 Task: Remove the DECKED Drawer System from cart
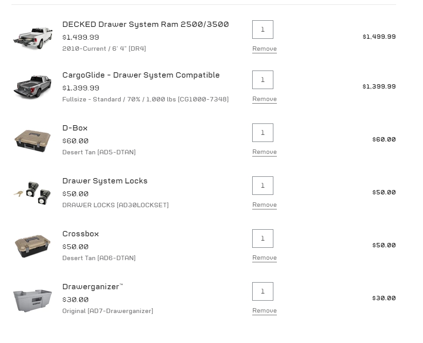[x=264, y=49]
